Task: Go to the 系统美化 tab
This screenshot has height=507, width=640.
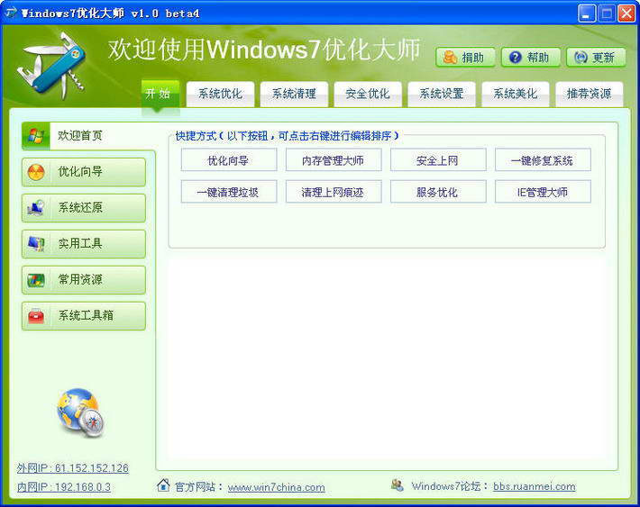Action: (x=516, y=95)
